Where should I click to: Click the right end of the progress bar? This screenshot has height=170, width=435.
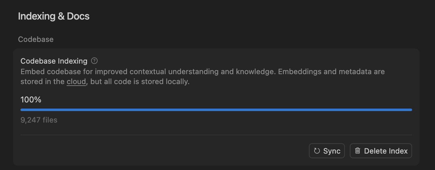[411, 110]
